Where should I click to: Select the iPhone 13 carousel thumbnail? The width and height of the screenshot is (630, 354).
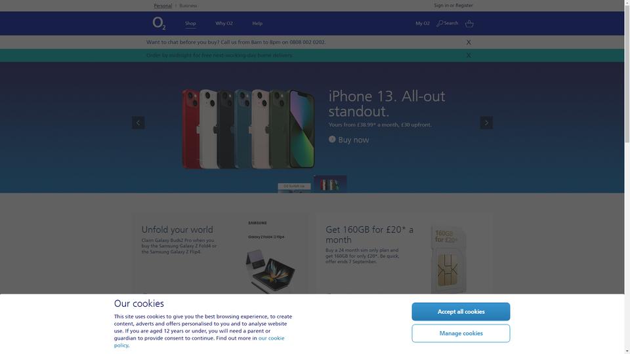(330, 184)
